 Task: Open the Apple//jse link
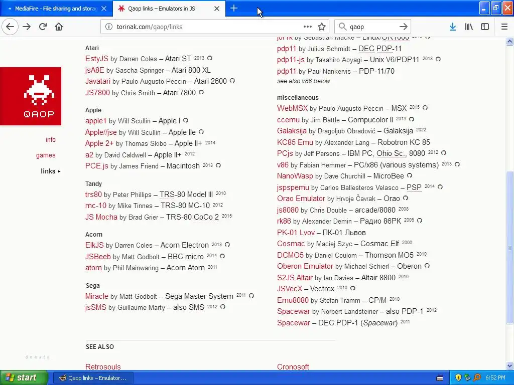[x=101, y=132]
